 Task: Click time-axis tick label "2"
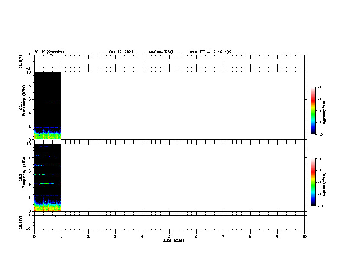(x=88, y=236)
